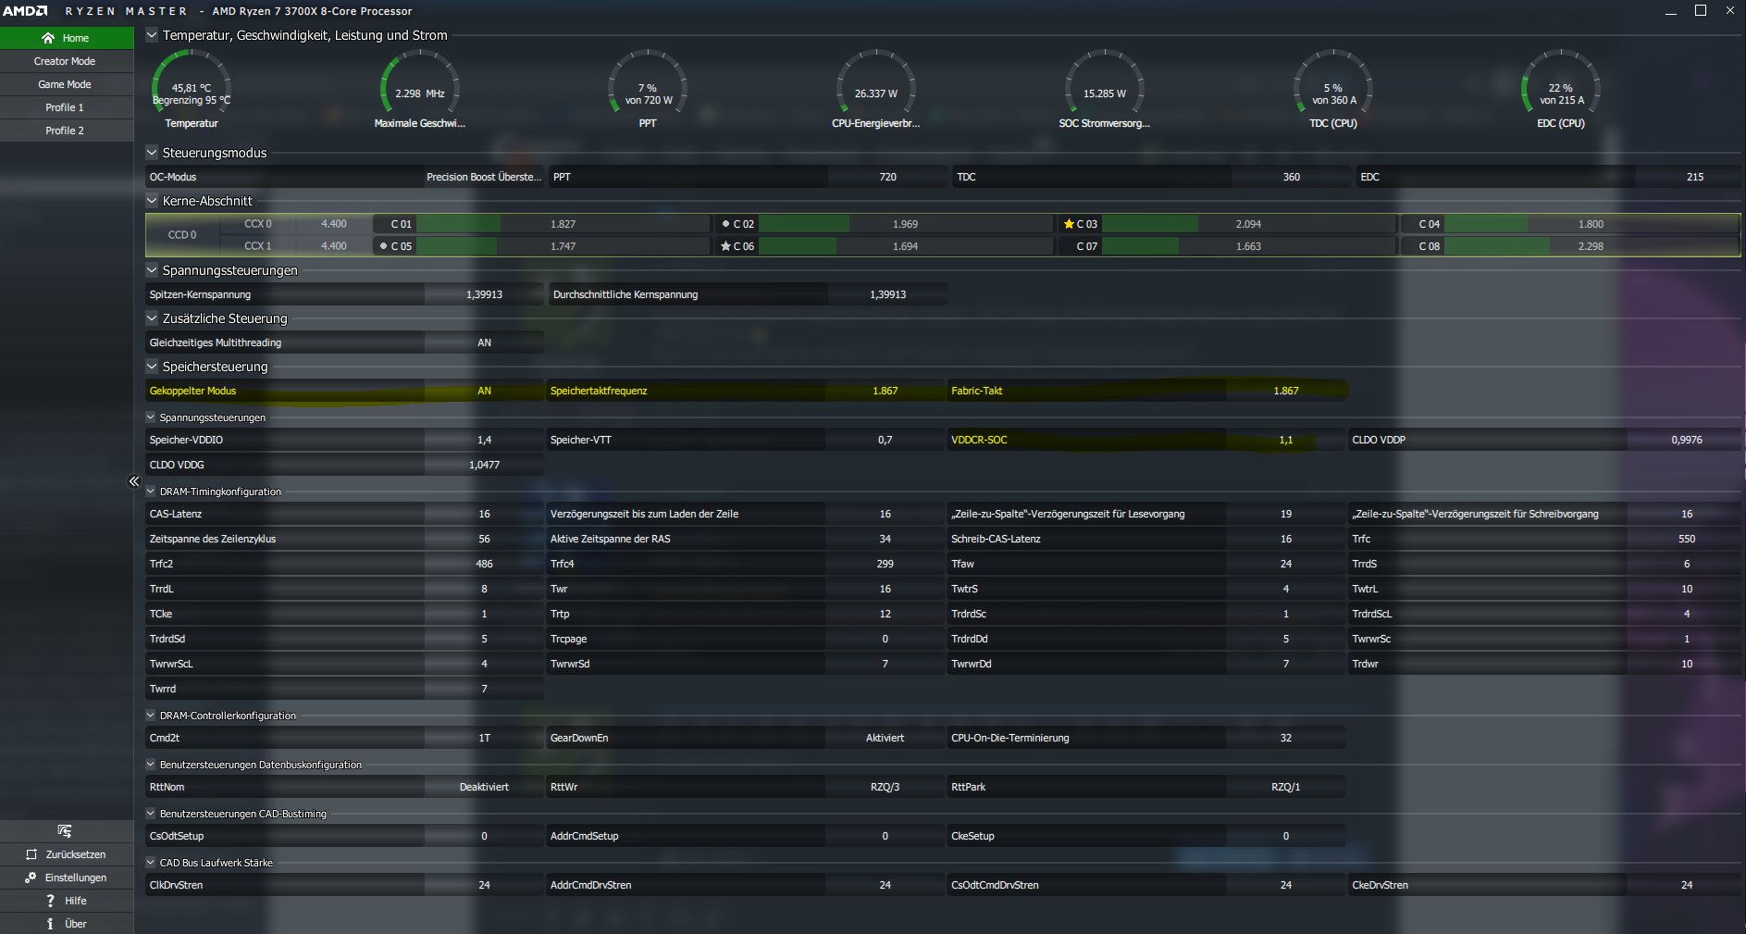Image resolution: width=1746 pixels, height=934 pixels.
Task: Collapse the Speichersteuerung section
Action: 152,367
